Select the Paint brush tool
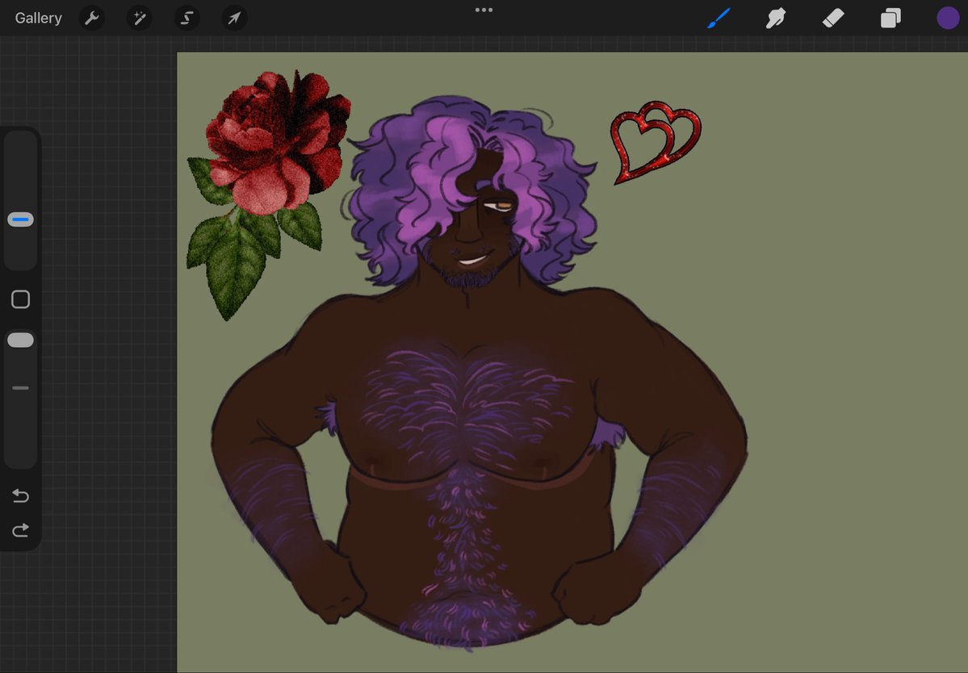Viewport: 968px width, 673px height. (x=719, y=18)
